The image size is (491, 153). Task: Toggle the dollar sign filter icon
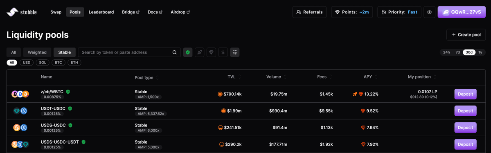(223, 52)
